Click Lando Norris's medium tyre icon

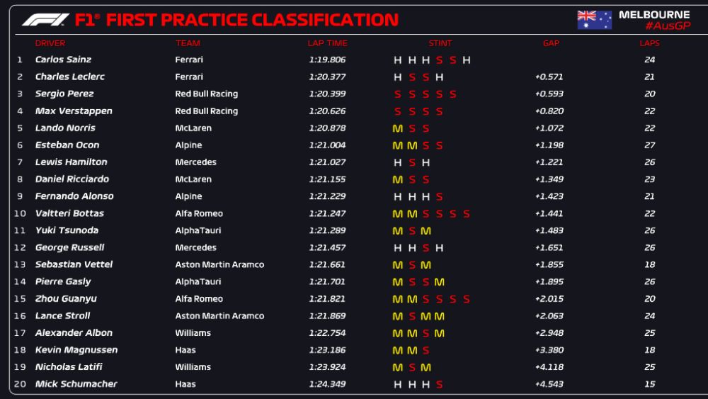(398, 128)
